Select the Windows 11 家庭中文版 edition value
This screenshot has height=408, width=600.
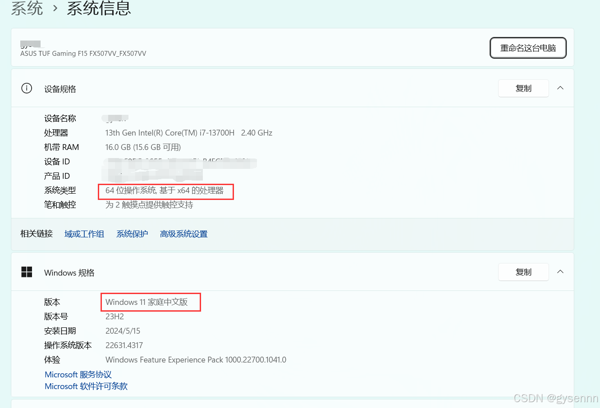147,302
